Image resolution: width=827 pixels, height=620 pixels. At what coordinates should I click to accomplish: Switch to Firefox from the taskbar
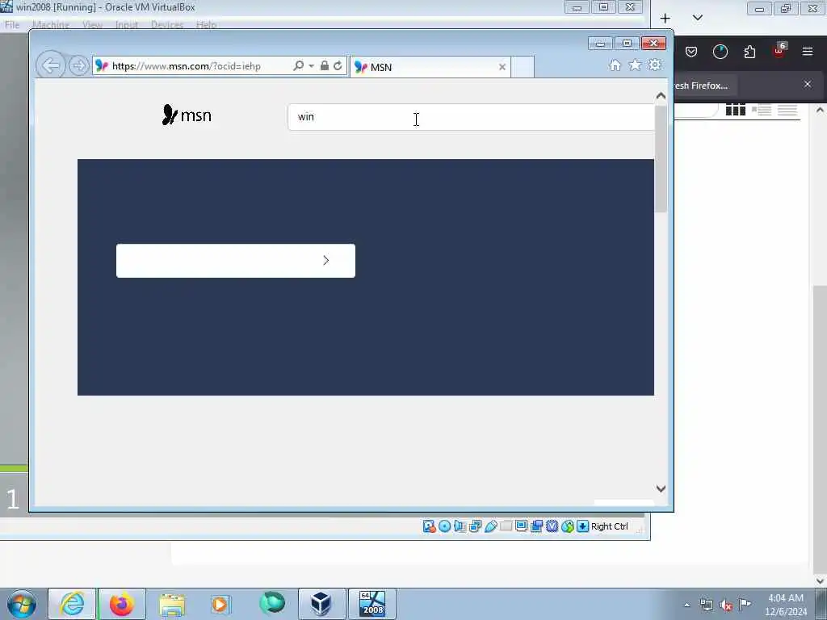coord(122,604)
